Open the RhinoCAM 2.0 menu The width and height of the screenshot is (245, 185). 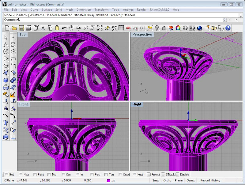(x=159, y=9)
